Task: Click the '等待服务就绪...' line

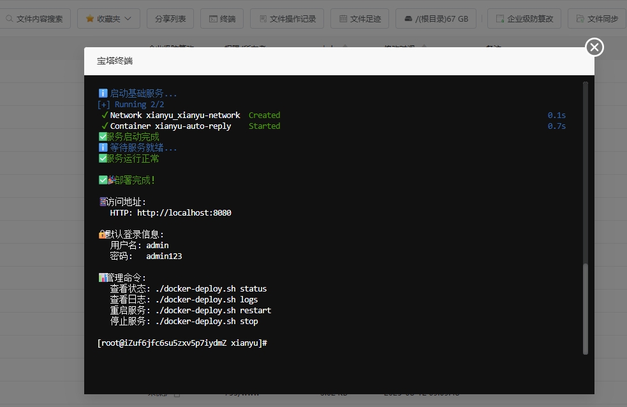Action: (x=138, y=148)
